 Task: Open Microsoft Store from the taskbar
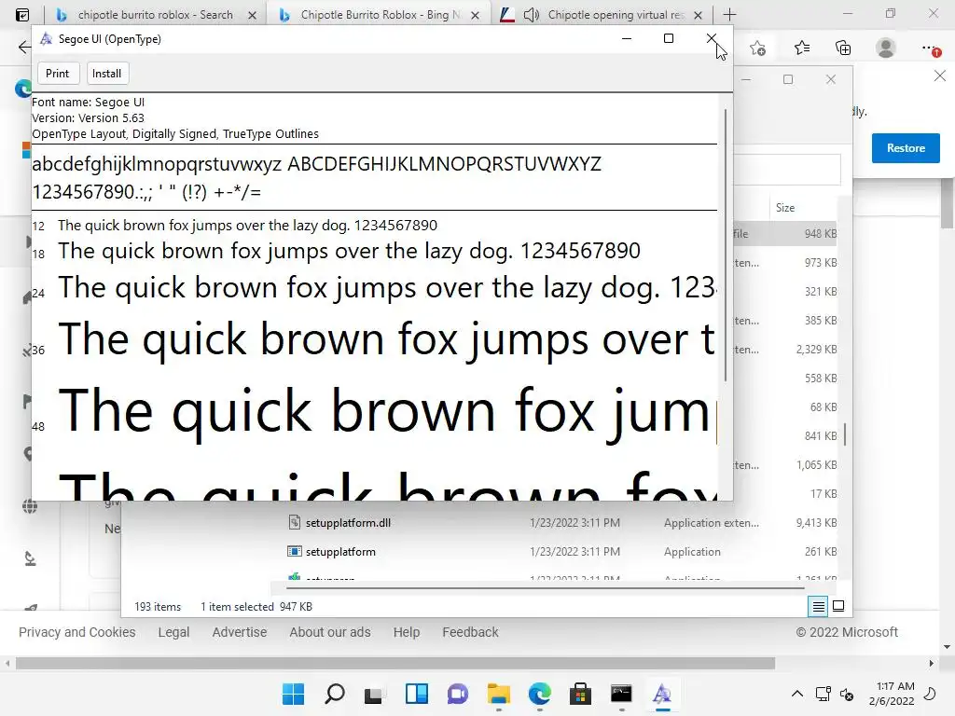[580, 694]
